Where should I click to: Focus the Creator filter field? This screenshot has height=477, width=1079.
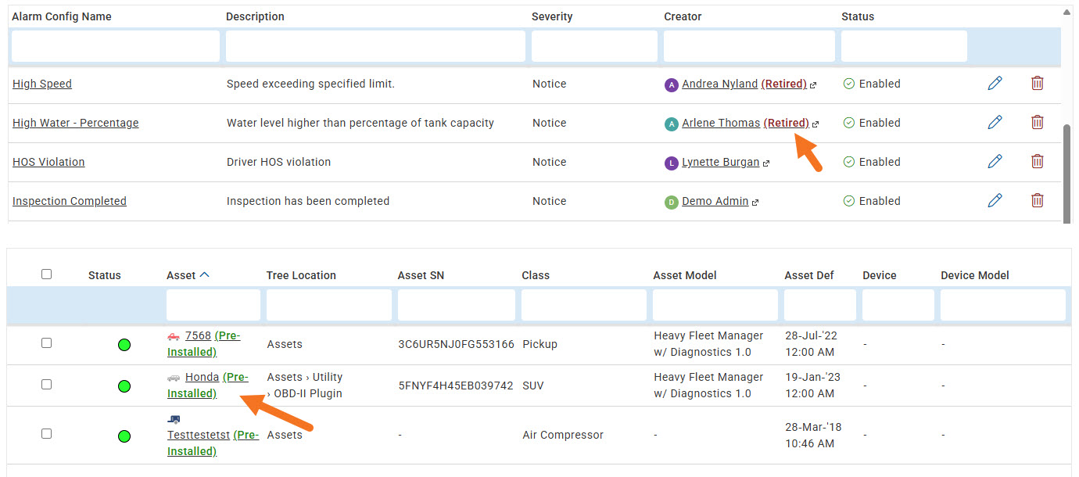click(x=749, y=46)
